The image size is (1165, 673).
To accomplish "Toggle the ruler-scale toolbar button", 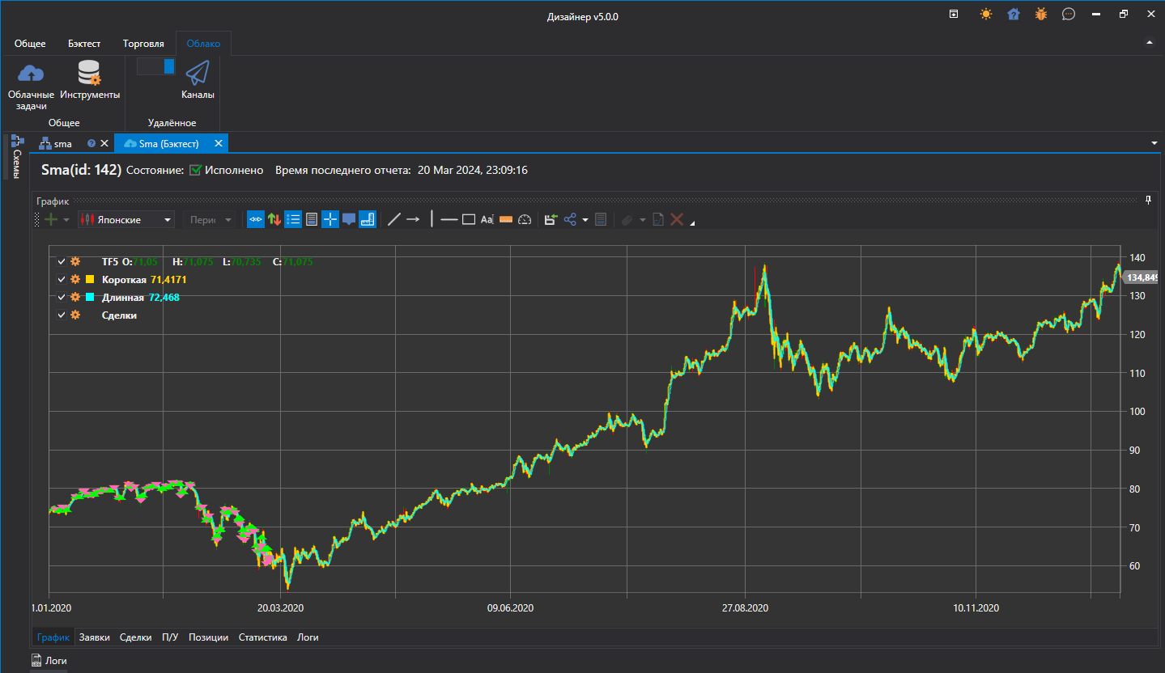I will click(368, 219).
